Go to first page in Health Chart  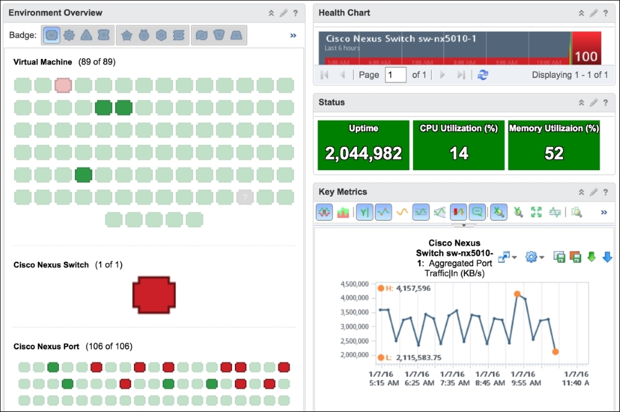click(x=325, y=75)
